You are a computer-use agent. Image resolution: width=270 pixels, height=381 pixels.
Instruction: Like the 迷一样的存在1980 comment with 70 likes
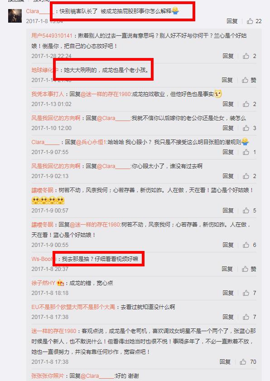coord(243,362)
